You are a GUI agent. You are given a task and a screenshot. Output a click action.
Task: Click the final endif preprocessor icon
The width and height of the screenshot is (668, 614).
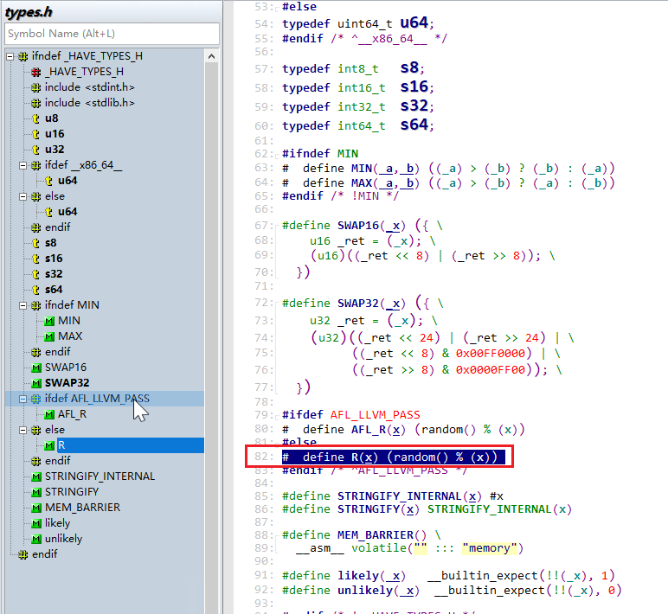tap(23, 554)
